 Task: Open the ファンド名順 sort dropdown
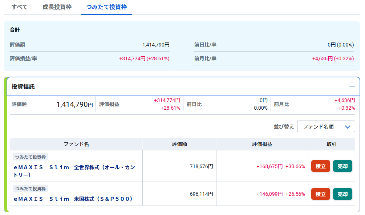pyautogui.click(x=325, y=127)
